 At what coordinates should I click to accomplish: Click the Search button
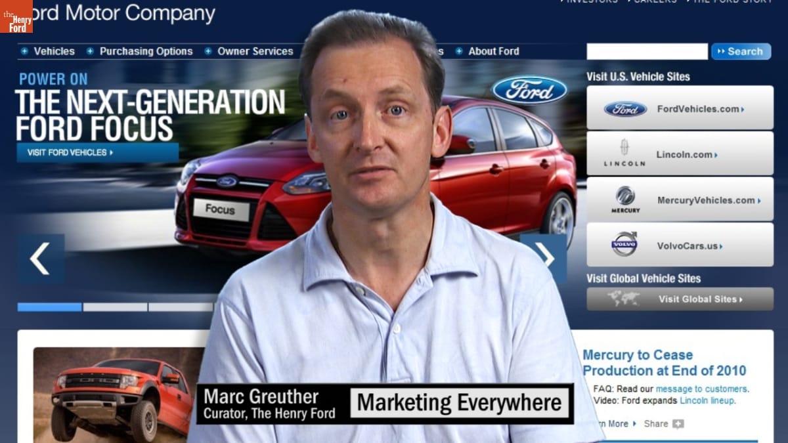point(741,51)
